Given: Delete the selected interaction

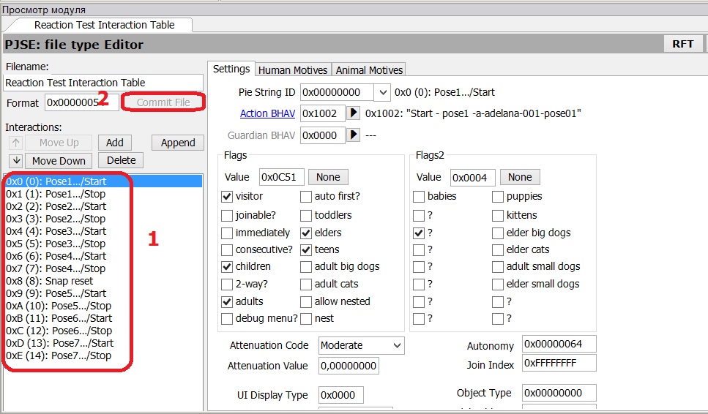Looking at the screenshot, I should click(x=121, y=161).
